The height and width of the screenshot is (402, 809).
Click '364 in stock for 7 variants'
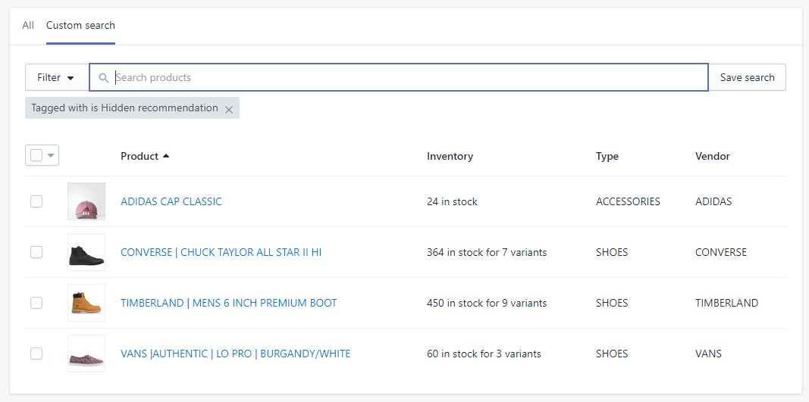(x=487, y=252)
